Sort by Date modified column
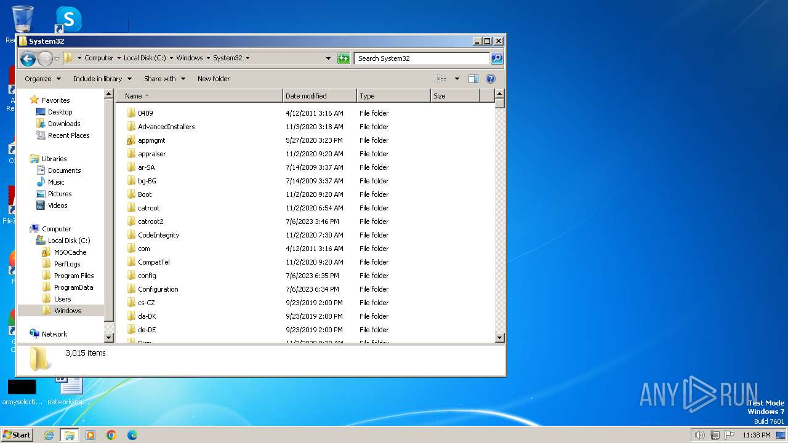This screenshot has height=443, width=788. click(320, 96)
